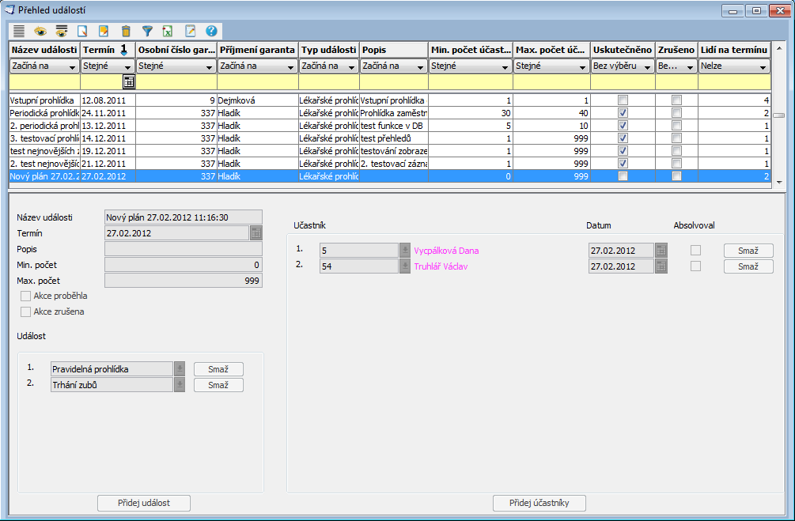Click the Přidej událost button

[144, 503]
